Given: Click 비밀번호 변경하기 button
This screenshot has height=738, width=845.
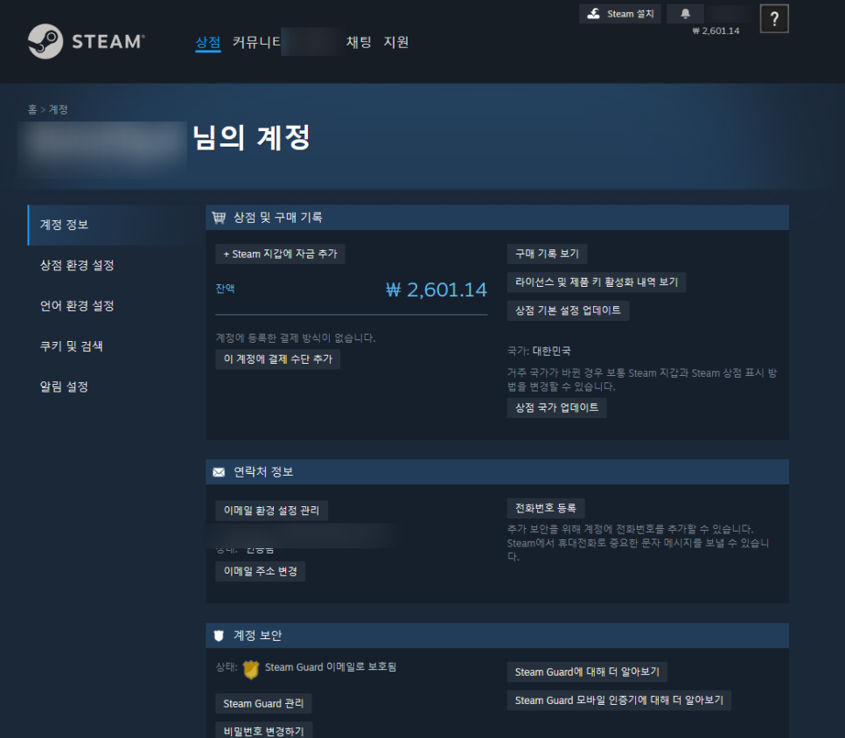Looking at the screenshot, I should pyautogui.click(x=263, y=731).
